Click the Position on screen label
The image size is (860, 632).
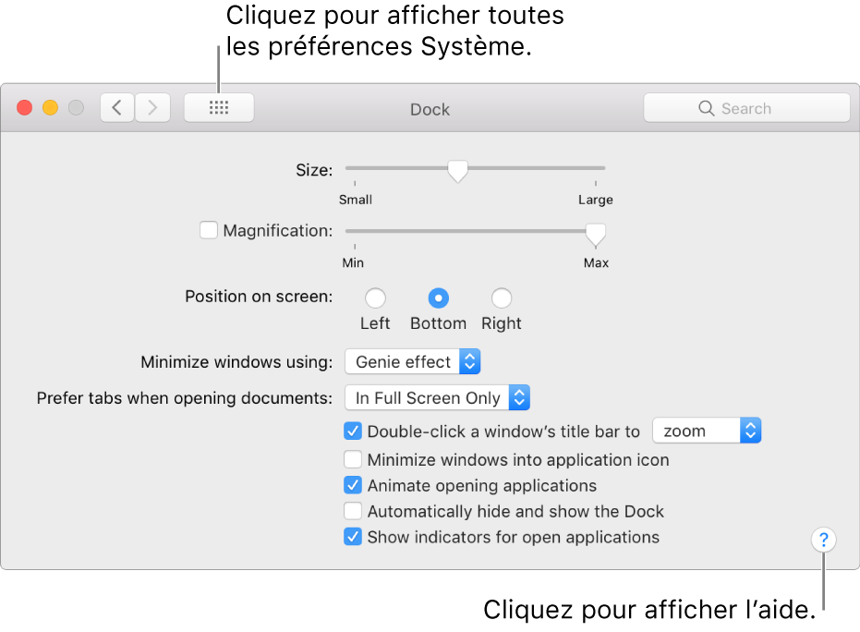259,297
